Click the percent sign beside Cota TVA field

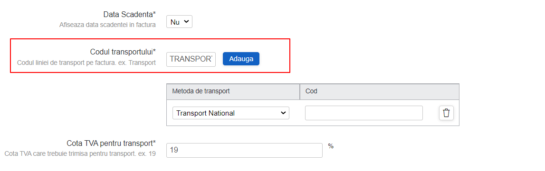coord(331,146)
